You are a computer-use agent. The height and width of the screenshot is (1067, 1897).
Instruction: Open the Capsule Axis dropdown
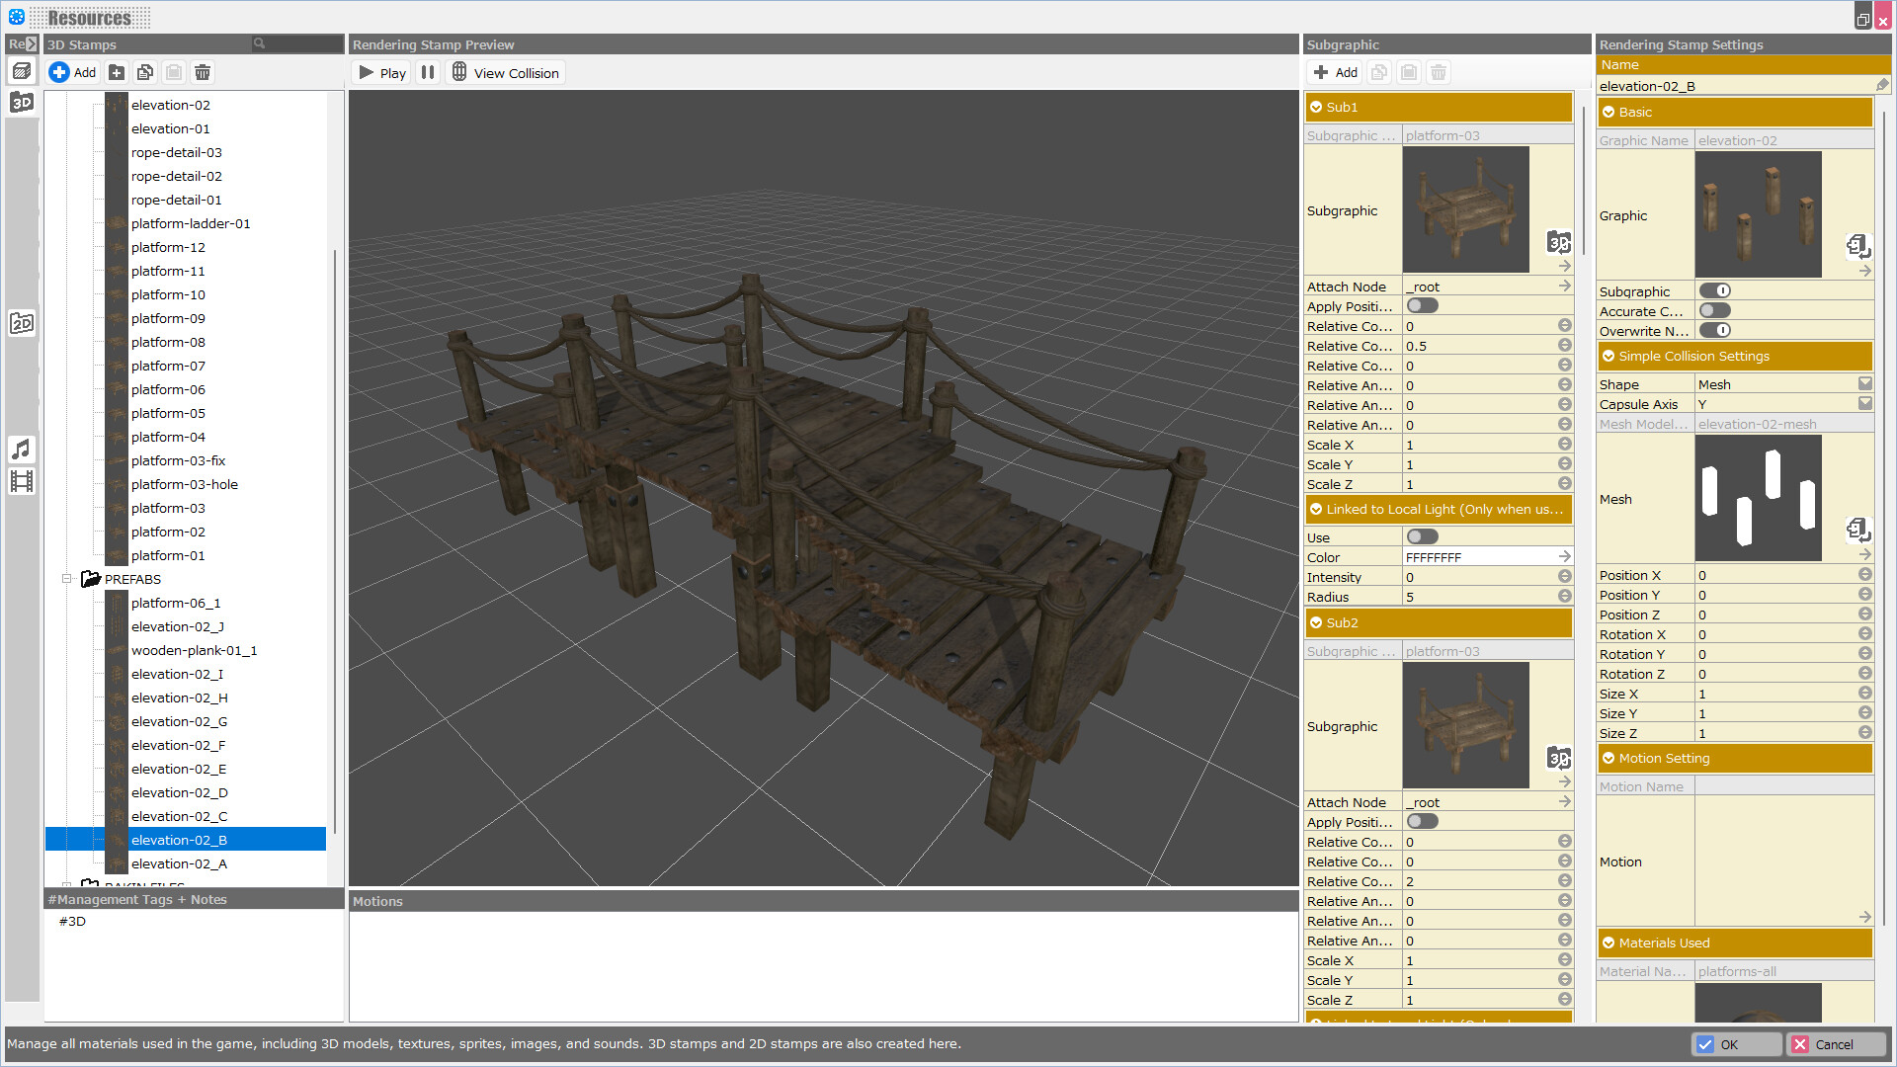point(1864,403)
